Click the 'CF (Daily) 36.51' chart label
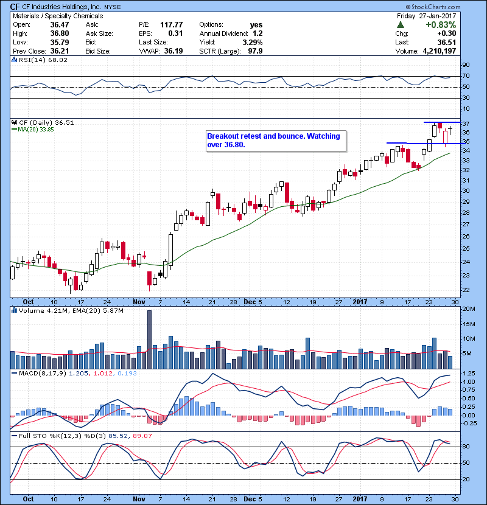The image size is (487, 505). [x=46, y=122]
